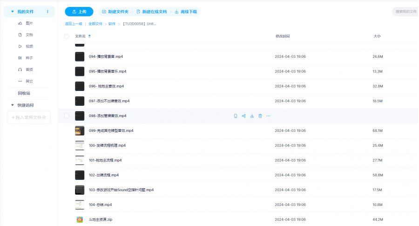Open thumbnail of video 094
Image resolution: width=419 pixels, height=226 pixels.
80,56
